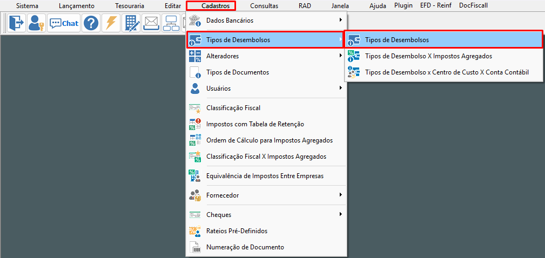This screenshot has height=258, width=545.
Task: Click the lightning bolt toolbar icon
Action: pos(111,23)
